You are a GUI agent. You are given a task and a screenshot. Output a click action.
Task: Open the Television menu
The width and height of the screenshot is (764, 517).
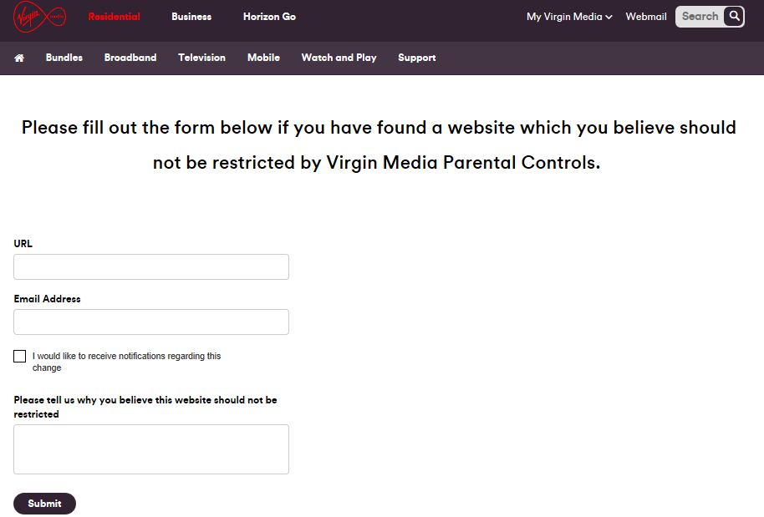click(201, 58)
